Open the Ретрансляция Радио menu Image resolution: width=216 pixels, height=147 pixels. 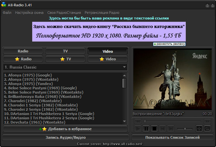coord(102,13)
